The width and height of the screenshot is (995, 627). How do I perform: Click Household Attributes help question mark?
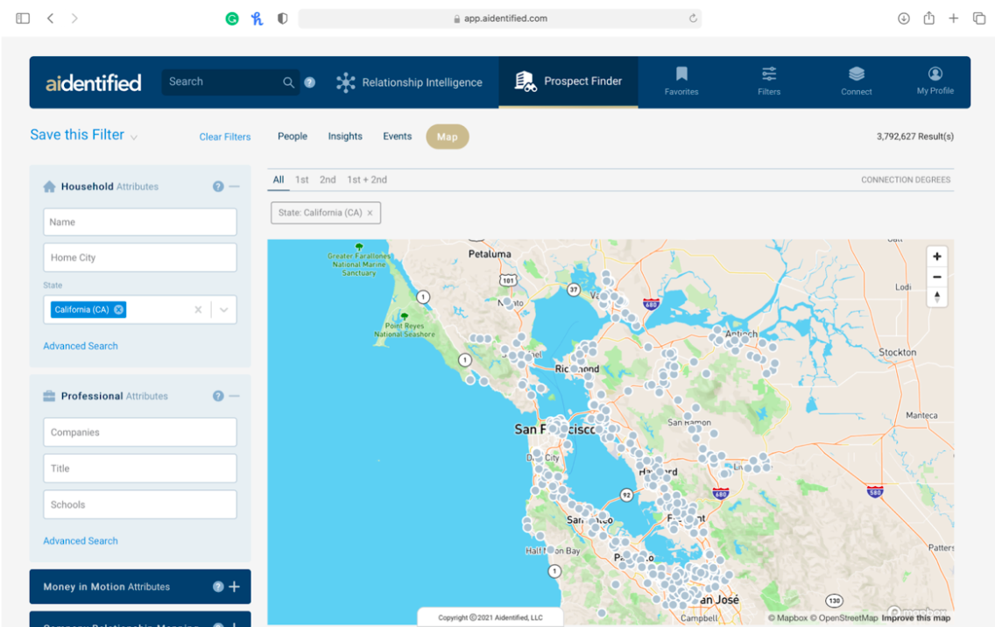218,187
